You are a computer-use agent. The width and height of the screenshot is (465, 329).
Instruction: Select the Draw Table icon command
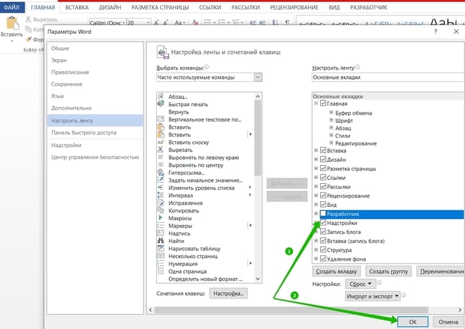[x=161, y=248]
